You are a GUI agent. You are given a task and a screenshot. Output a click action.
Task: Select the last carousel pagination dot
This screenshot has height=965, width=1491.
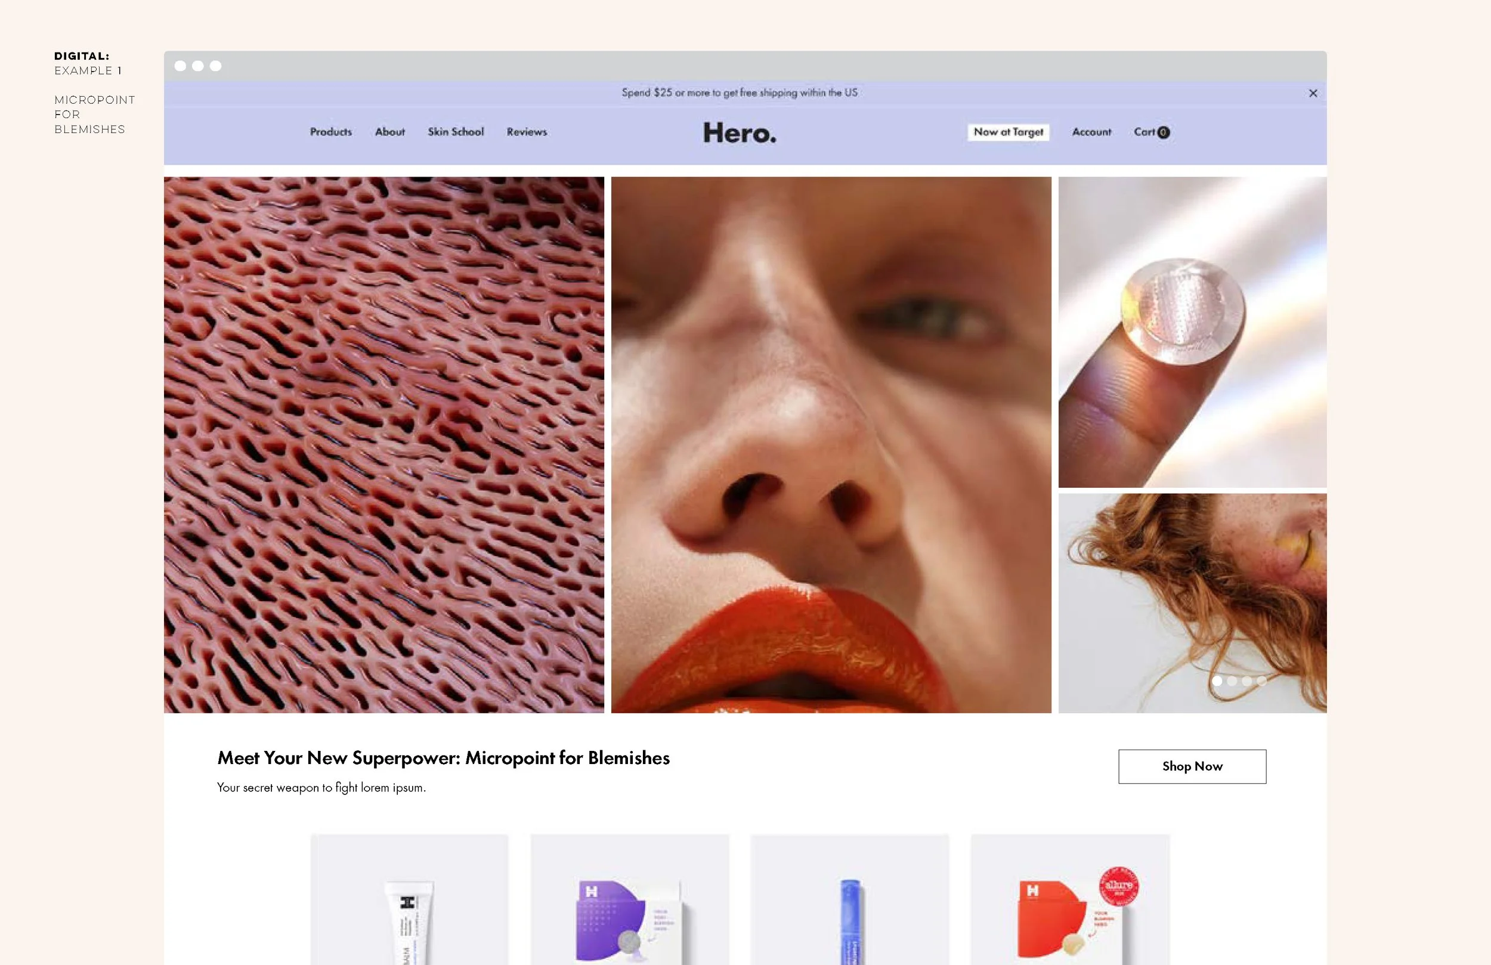(1263, 682)
